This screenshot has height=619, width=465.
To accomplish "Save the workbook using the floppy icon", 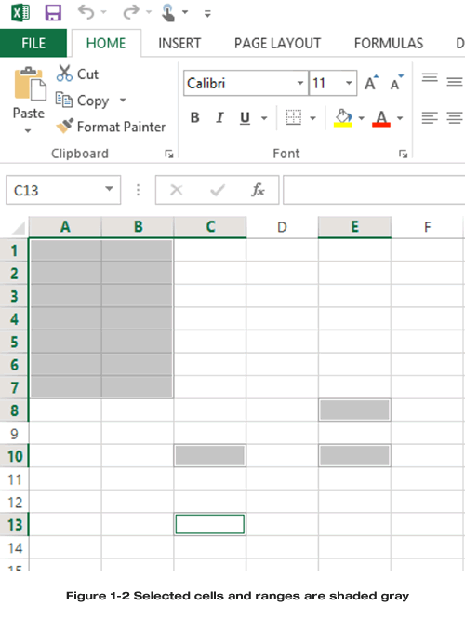I will click(53, 13).
